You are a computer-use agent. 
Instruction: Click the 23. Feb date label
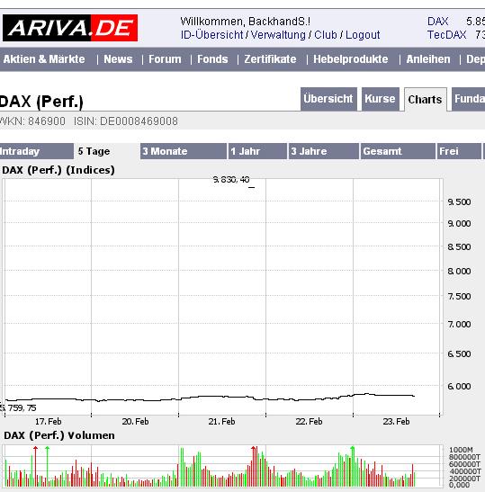pyautogui.click(x=396, y=422)
